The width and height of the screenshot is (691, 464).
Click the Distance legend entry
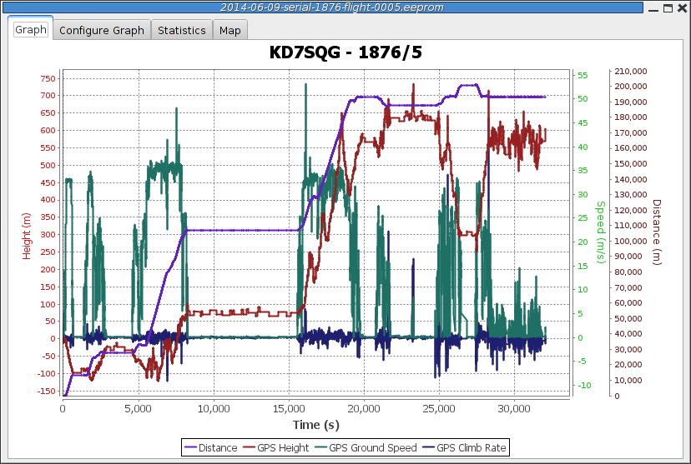[210, 447]
